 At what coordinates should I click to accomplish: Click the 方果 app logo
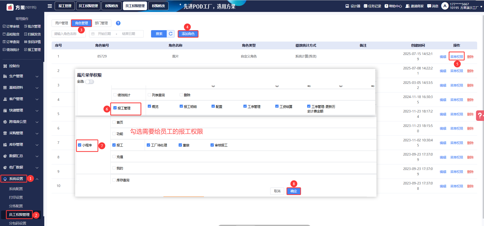pyautogui.click(x=10, y=7)
